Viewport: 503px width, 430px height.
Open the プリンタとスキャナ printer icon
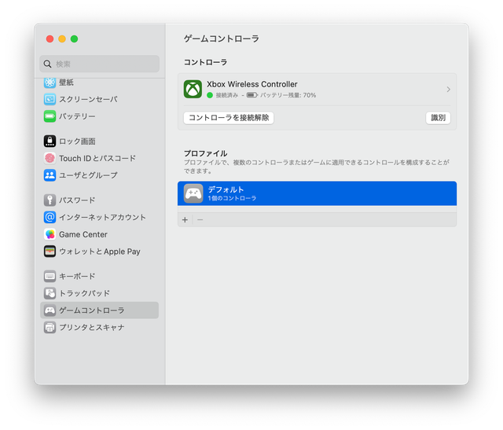tap(50, 327)
